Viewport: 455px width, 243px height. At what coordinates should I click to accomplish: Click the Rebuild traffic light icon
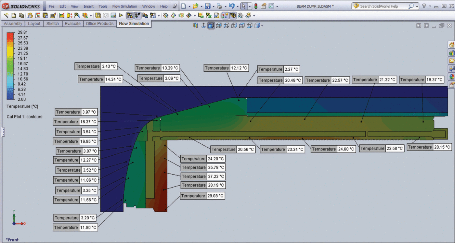pos(256,6)
